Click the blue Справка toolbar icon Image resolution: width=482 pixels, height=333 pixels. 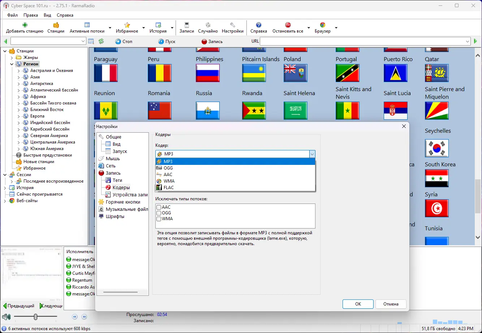click(x=259, y=25)
